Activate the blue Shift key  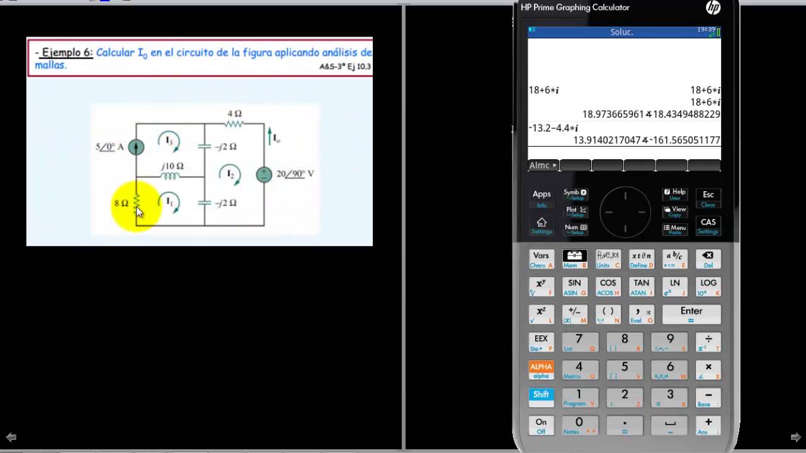point(541,398)
